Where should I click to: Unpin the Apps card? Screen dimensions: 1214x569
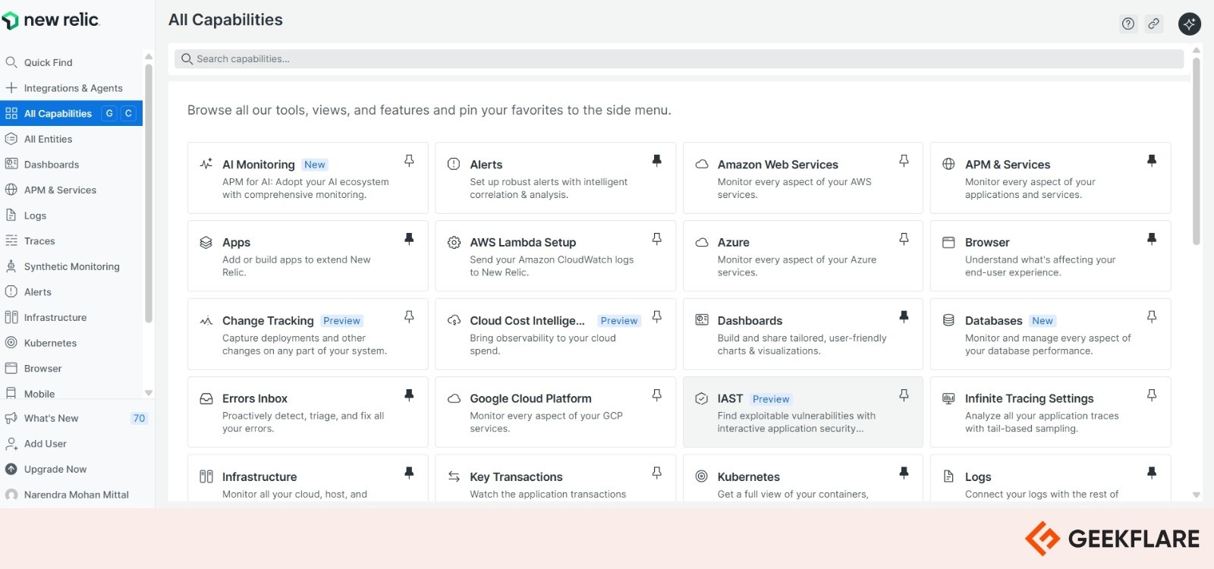(409, 239)
